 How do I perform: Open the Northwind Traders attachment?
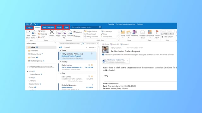pos(116,61)
